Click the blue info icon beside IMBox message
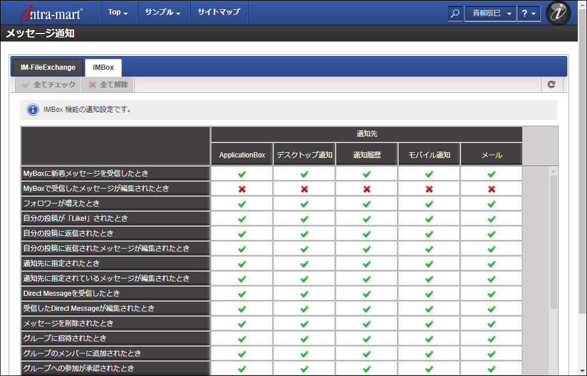Viewport: 587px width, 376px height. (x=33, y=110)
